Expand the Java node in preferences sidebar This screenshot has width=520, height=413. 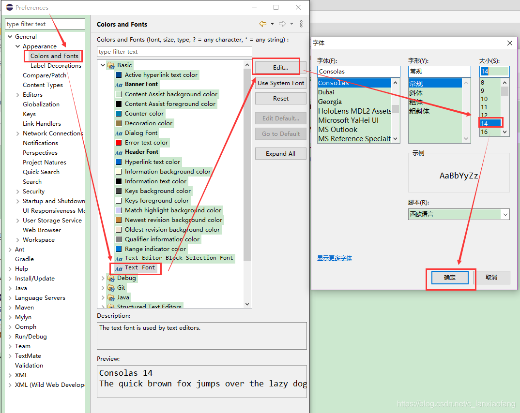coord(10,288)
